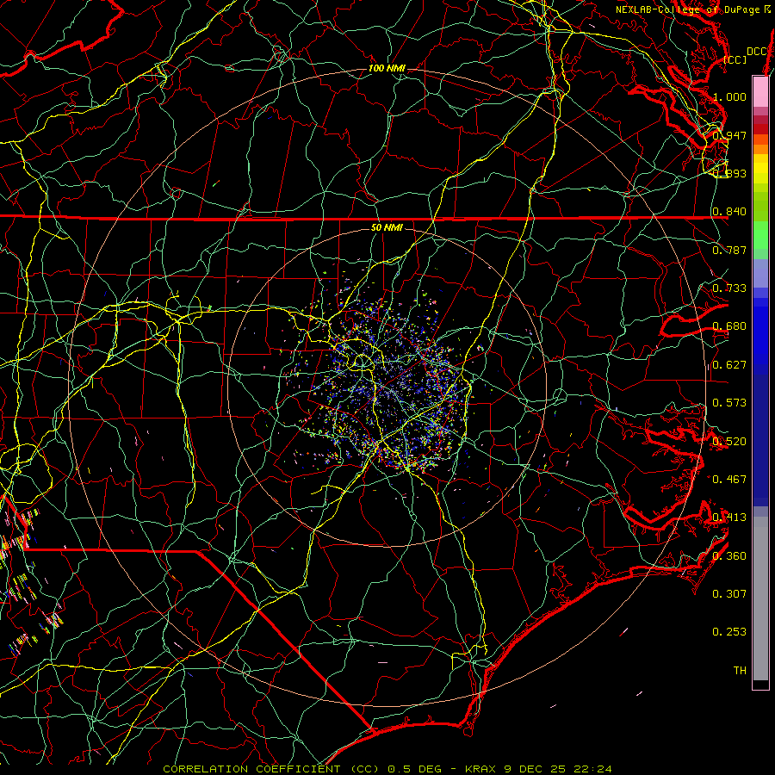Click the 0.413 legend value

point(729,518)
